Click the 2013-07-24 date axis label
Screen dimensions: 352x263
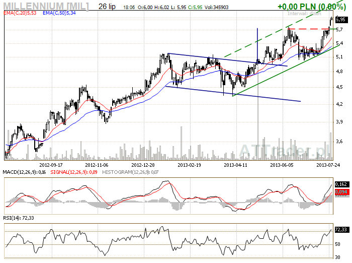328,165
